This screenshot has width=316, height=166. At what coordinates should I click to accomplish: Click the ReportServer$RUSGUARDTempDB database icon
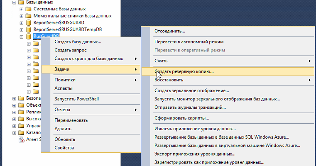click(x=29, y=30)
